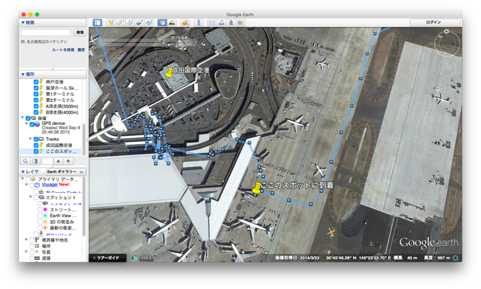Open the ツアーガイド tab at the bottom
The height and width of the screenshot is (289, 481).
(108, 258)
